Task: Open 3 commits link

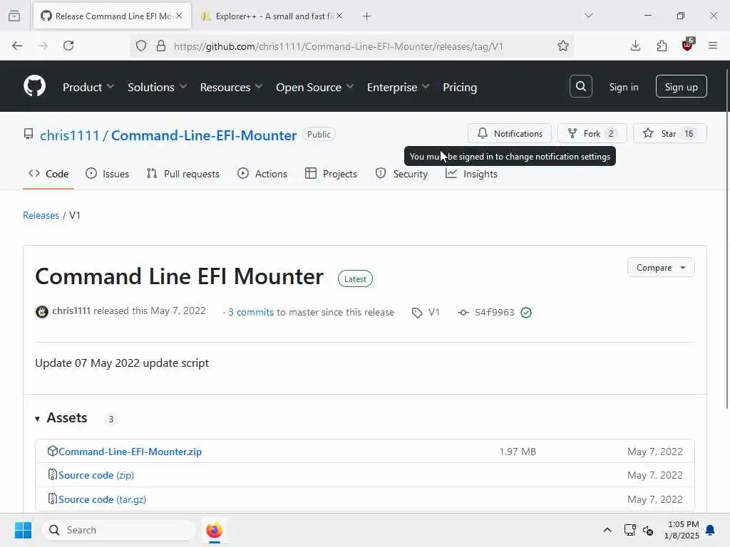Action: tap(251, 312)
